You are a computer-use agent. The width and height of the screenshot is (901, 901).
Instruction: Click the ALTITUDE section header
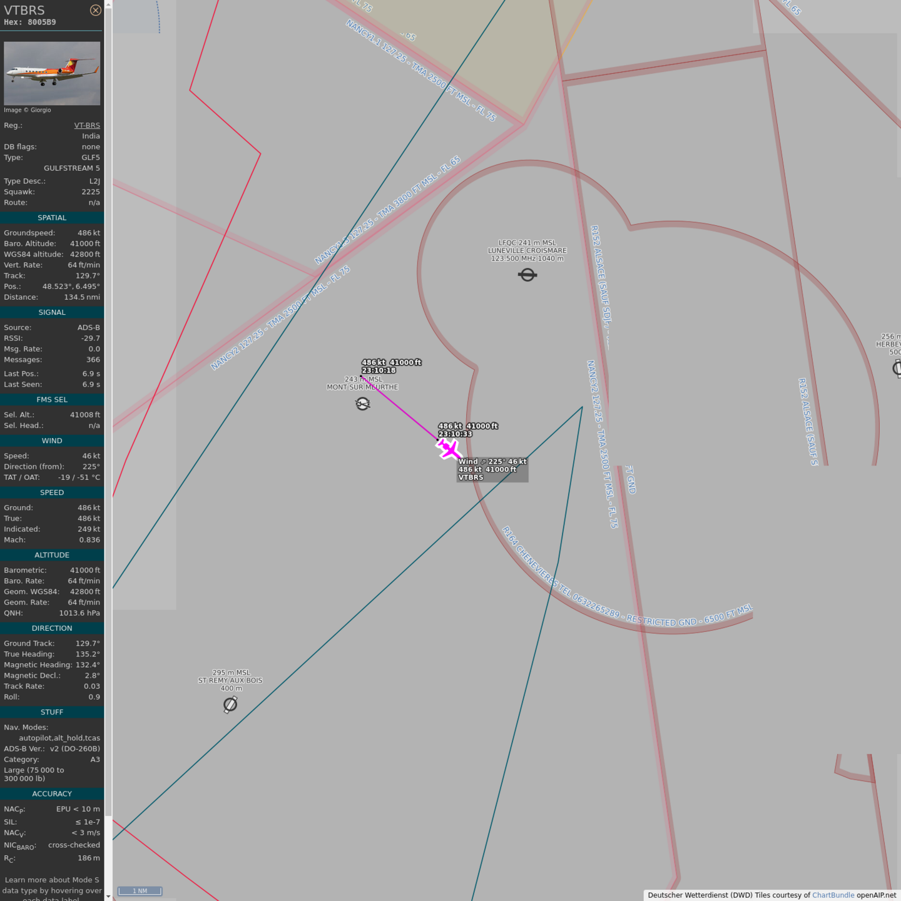tap(52, 555)
